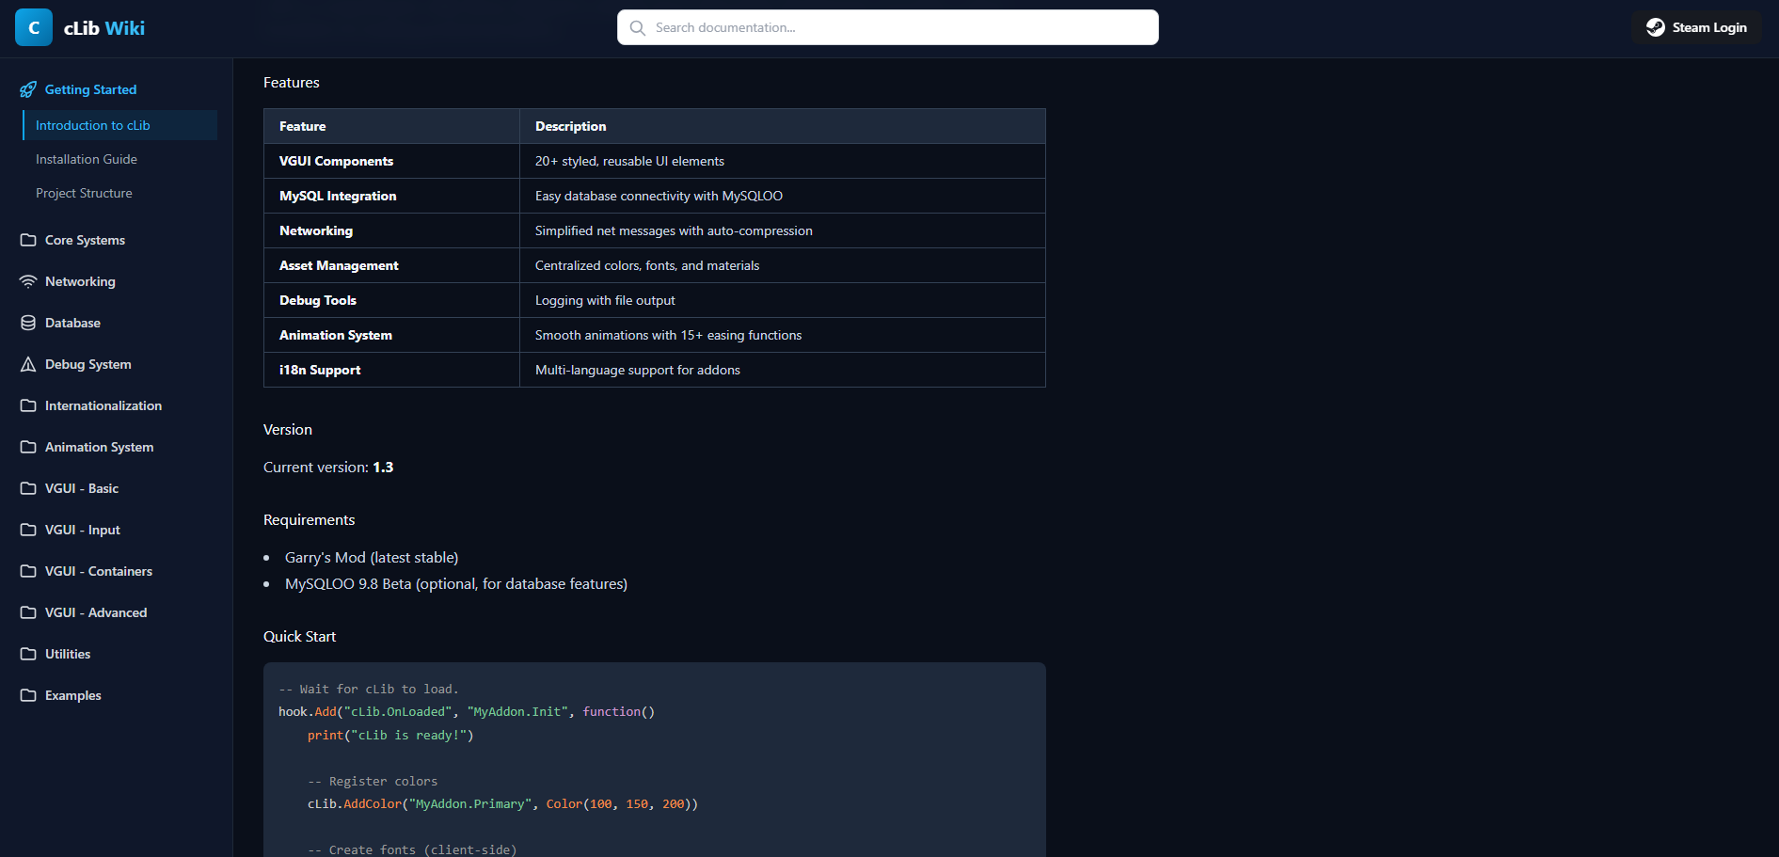This screenshot has width=1779, height=857.
Task: Click the rocket icon beside Getting Started
Action: tap(28, 89)
